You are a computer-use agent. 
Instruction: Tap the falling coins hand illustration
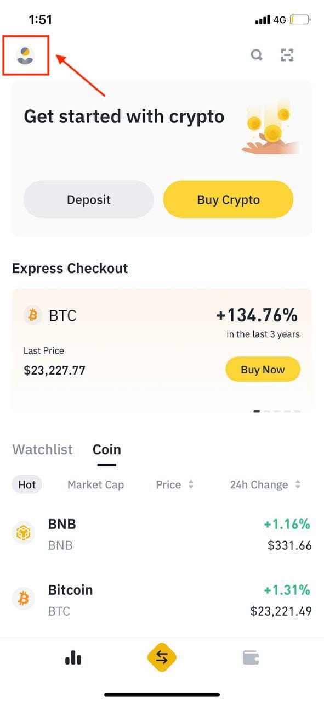(271, 127)
